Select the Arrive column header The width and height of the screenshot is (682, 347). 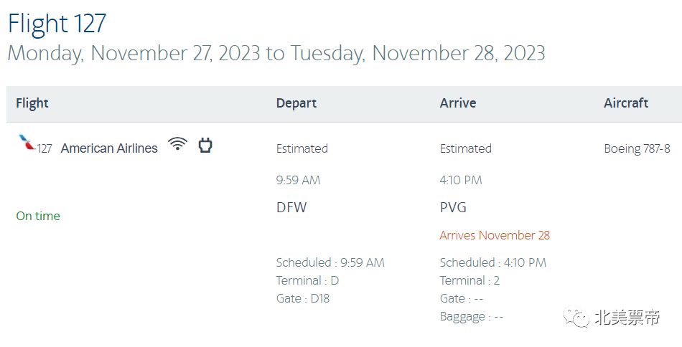click(458, 103)
